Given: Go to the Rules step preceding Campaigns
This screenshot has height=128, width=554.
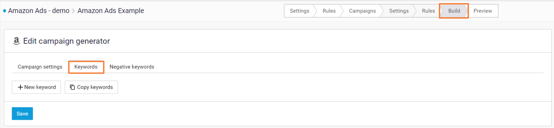Looking at the screenshot, I should click(329, 11).
